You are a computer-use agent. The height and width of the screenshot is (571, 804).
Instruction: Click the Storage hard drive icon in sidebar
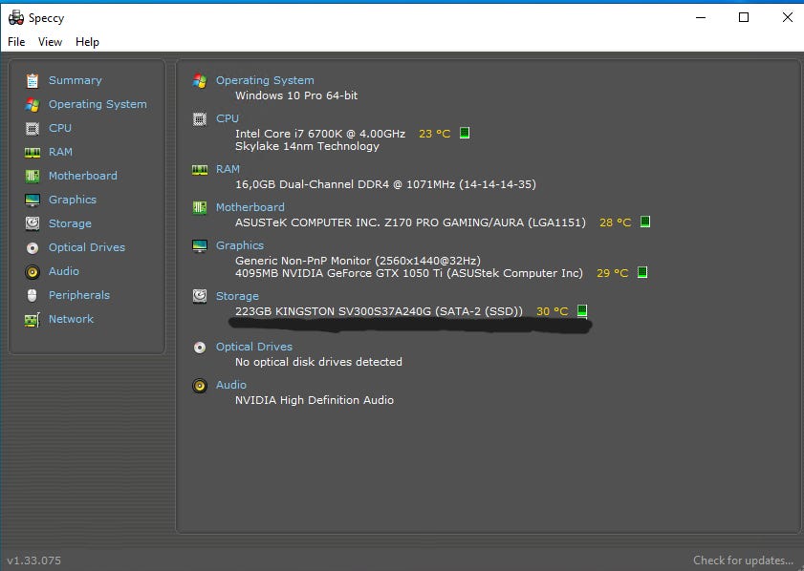33,223
